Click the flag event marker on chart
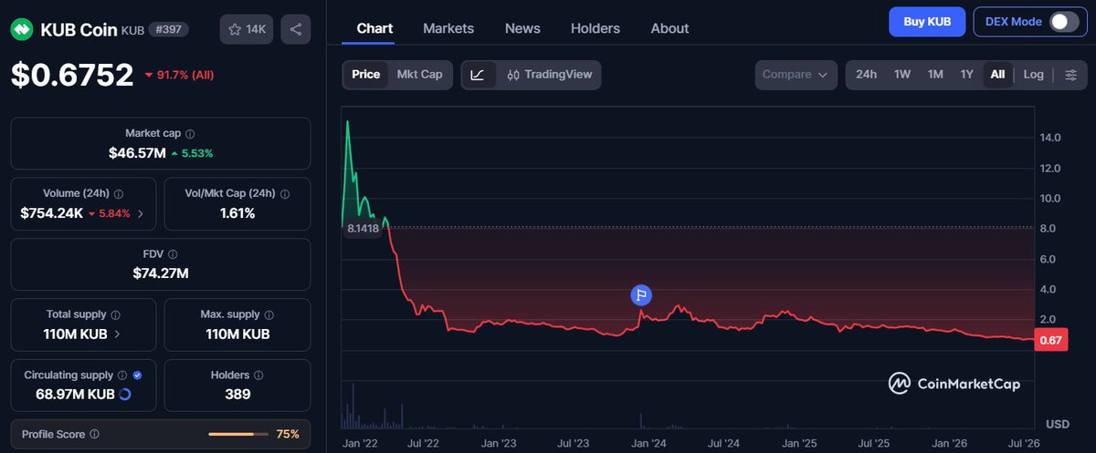Image resolution: width=1096 pixels, height=453 pixels. [642, 294]
